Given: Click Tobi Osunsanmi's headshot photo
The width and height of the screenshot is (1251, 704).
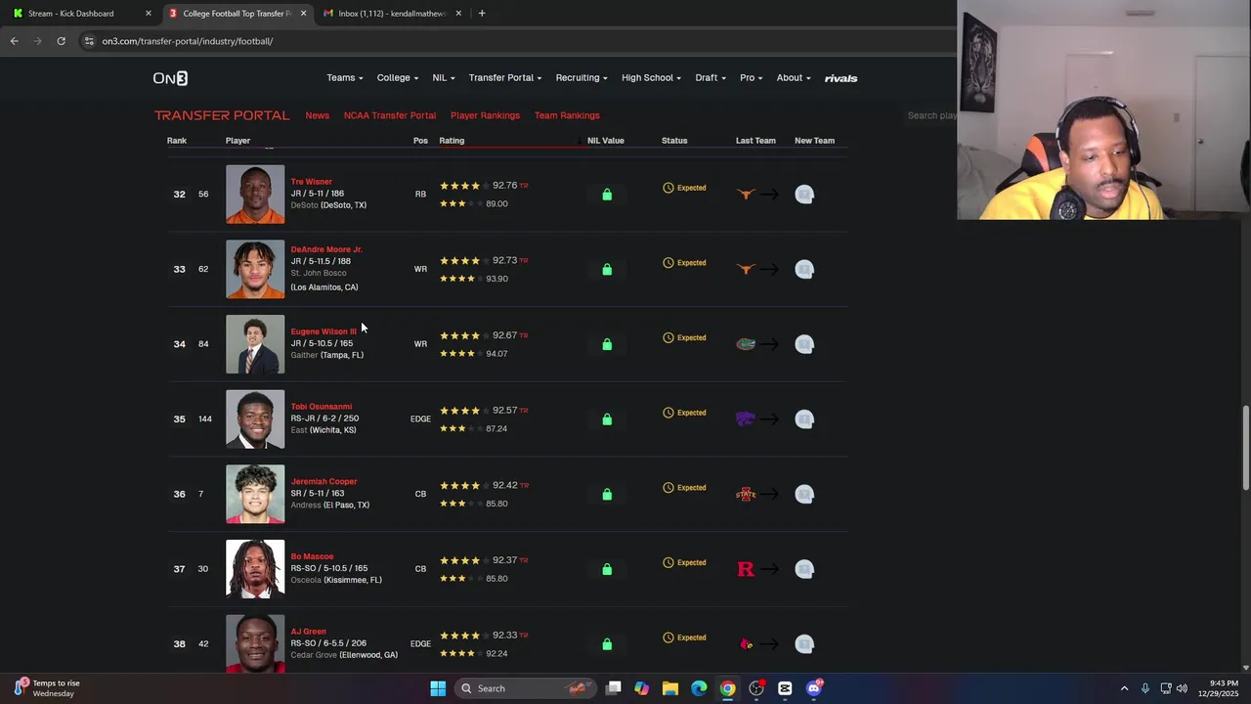Looking at the screenshot, I should [x=255, y=419].
